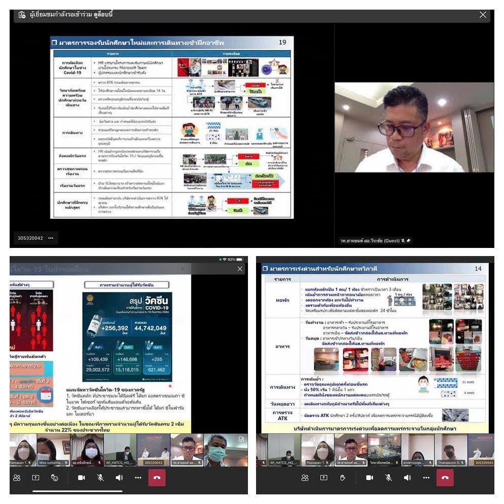Open more options menu in right meeting toolbar
Image resolution: width=504 pixels, height=504 pixels.
pos(426,477)
